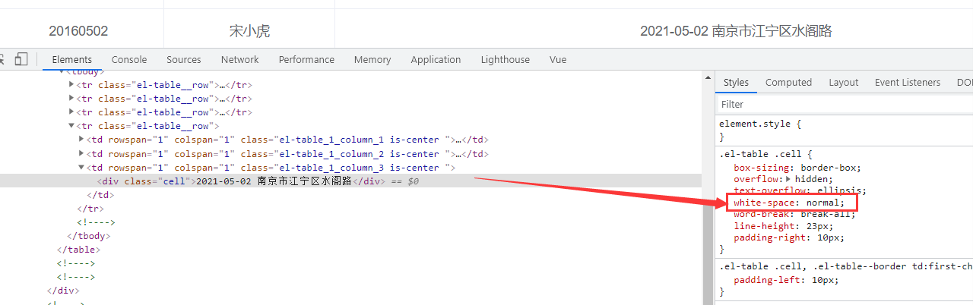This screenshot has height=305, width=973.
Task: Open the Performance tab
Action: click(x=306, y=59)
